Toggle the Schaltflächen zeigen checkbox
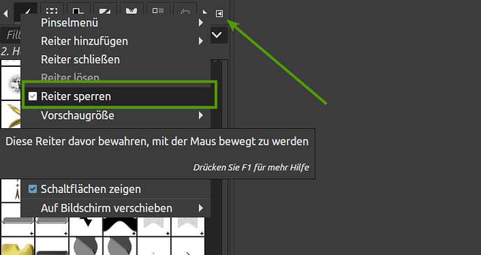The width and height of the screenshot is (481, 255). coord(33,189)
